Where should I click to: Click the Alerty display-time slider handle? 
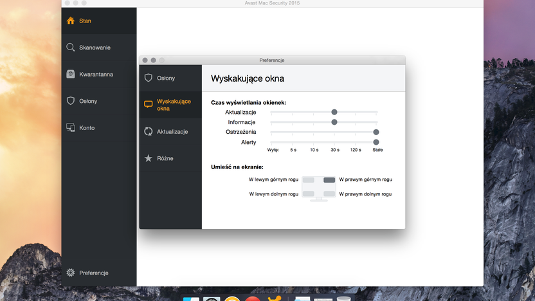point(376,142)
